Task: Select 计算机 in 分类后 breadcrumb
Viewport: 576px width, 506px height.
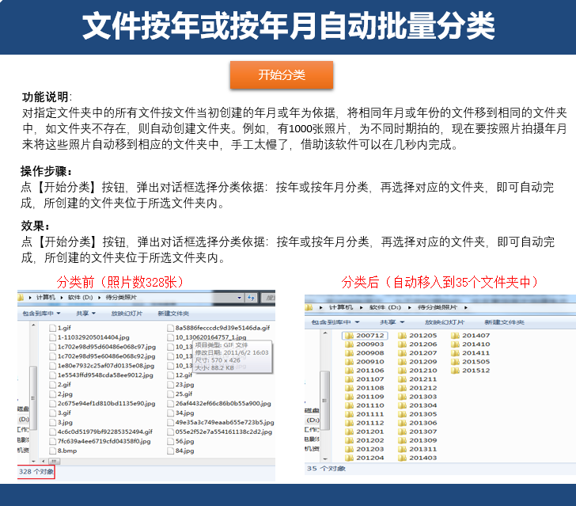Action: pos(341,307)
